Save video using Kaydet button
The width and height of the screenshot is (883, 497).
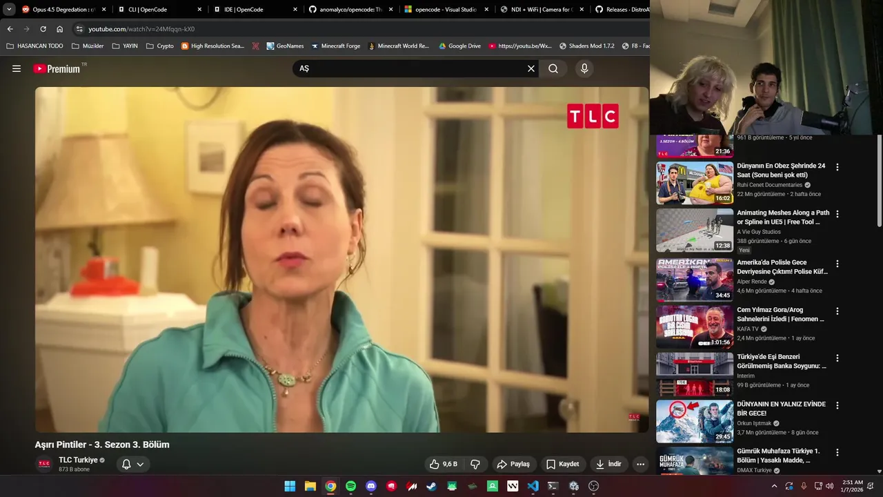562,464
